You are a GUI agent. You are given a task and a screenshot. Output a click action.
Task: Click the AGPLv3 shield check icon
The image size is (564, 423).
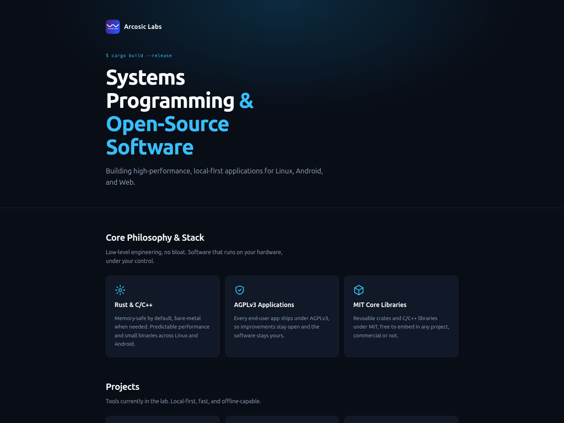(x=240, y=290)
